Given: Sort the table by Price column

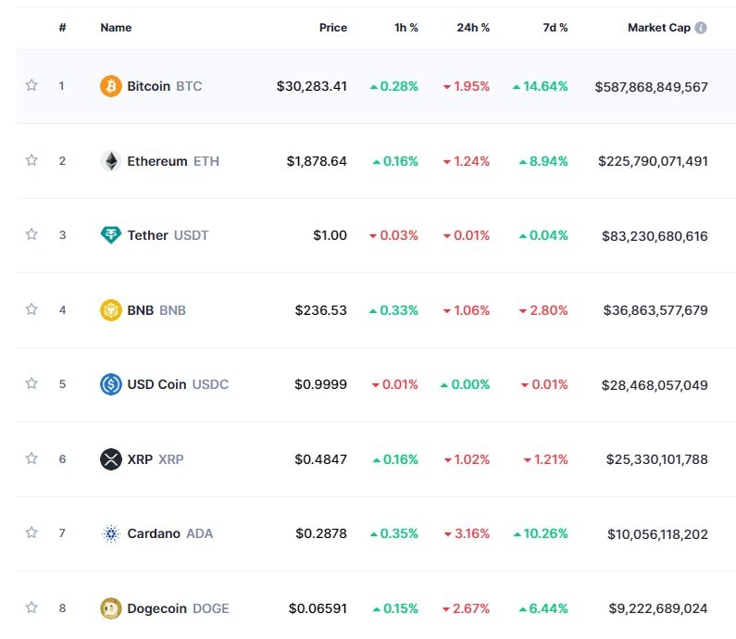Looking at the screenshot, I should point(332,28).
